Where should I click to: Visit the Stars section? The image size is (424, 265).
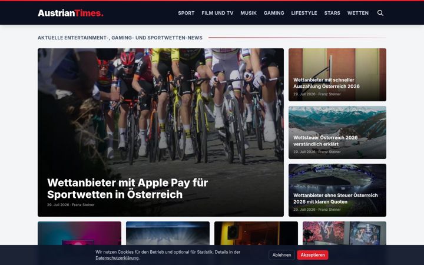(332, 13)
